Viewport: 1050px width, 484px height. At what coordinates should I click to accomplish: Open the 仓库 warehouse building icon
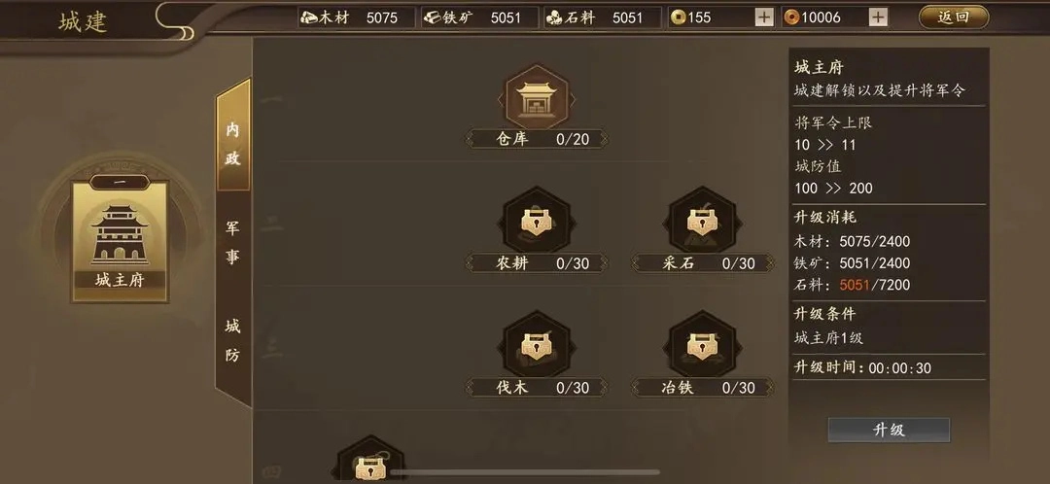[x=537, y=98]
